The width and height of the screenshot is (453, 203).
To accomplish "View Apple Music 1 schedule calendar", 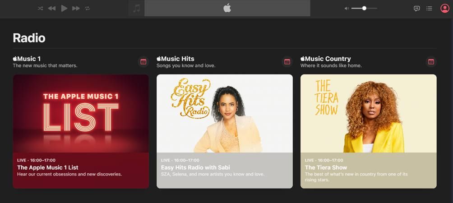I will coord(143,62).
